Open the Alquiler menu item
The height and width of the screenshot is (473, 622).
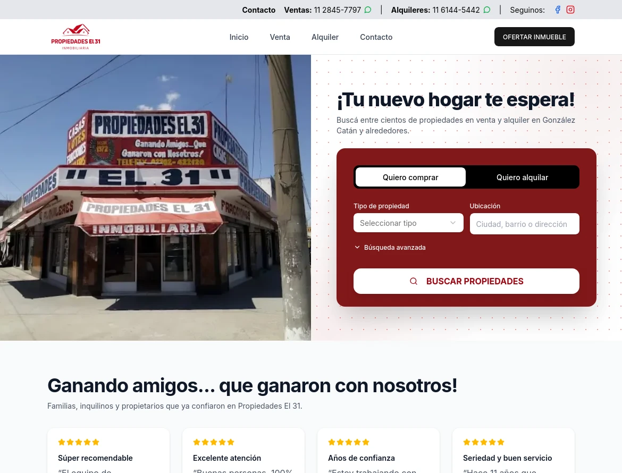coord(325,37)
